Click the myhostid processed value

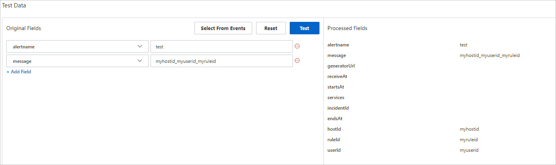[469, 129]
